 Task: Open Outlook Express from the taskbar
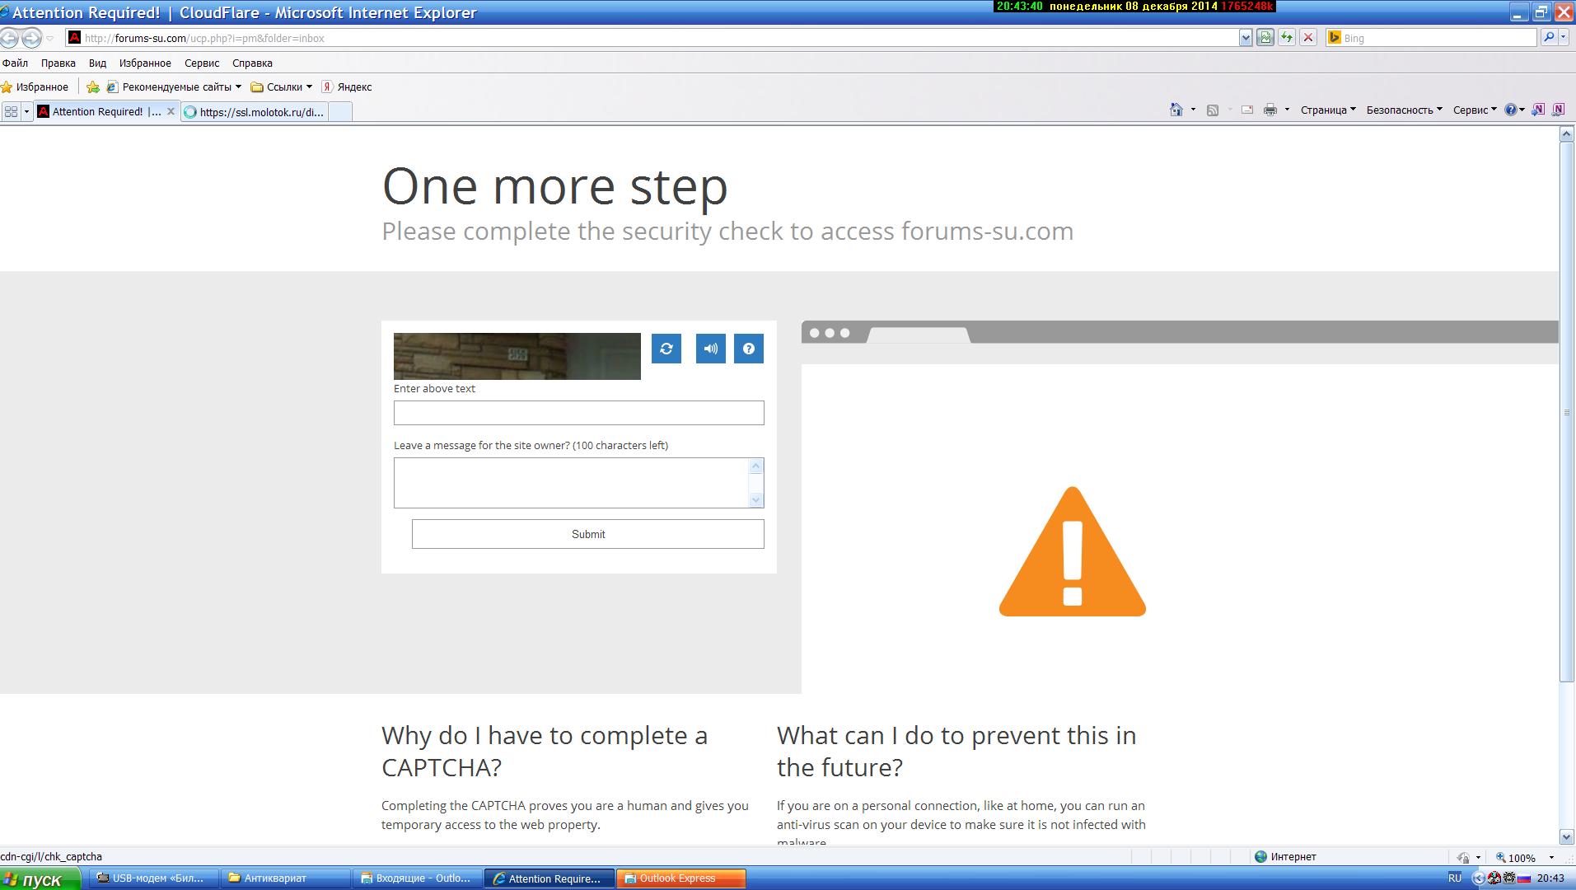(x=680, y=878)
